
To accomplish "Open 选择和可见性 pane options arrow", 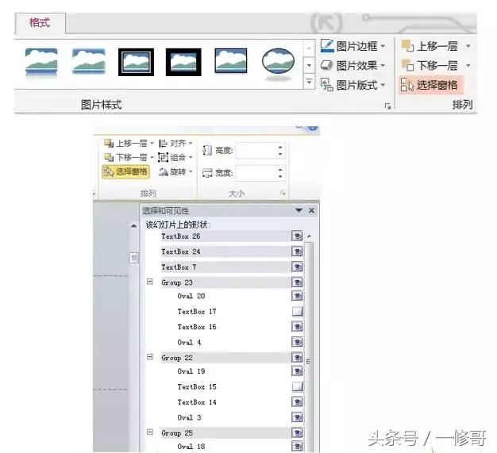I will pyautogui.click(x=299, y=210).
